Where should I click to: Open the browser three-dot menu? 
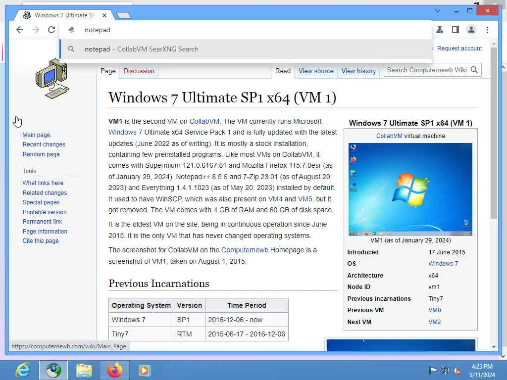tap(487, 30)
